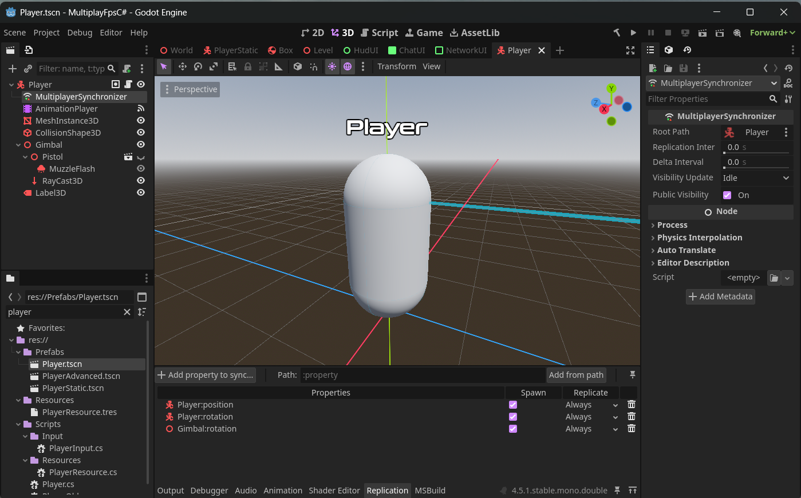Select the Rotate mode tool
Image resolution: width=801 pixels, height=498 pixels.
tap(198, 66)
